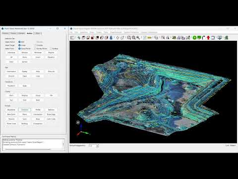Select the Cloud Points radio button
This screenshot has height=179, width=238.
pyautogui.click(x=19, y=49)
